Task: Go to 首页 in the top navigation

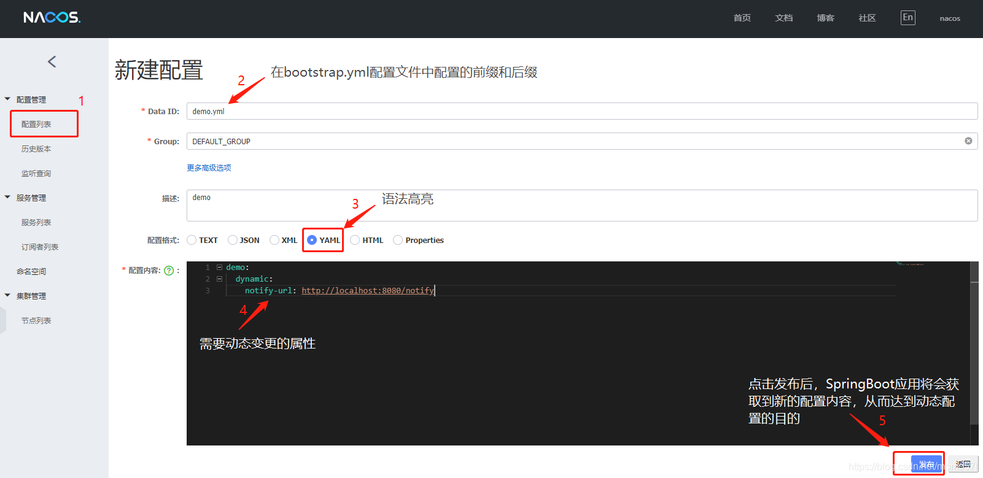Action: [x=742, y=18]
